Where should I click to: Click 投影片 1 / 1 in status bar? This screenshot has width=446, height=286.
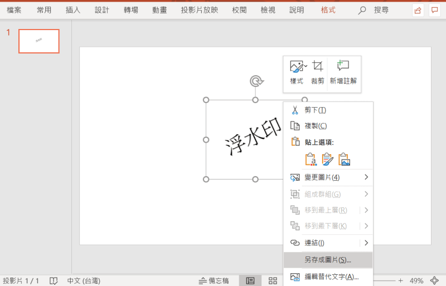point(21,281)
